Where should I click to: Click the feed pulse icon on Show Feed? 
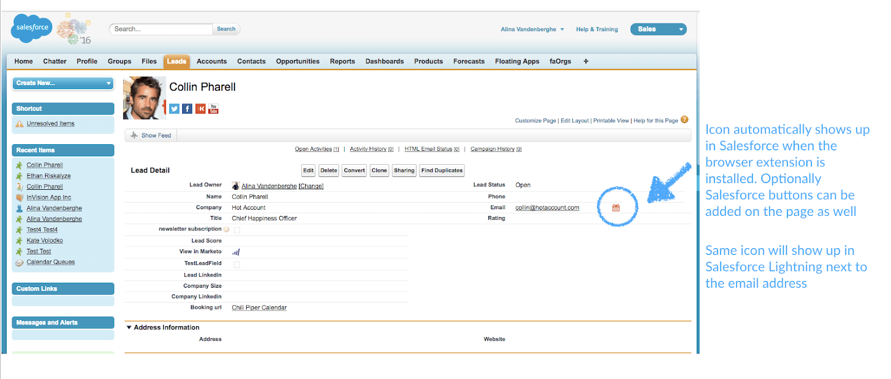134,135
